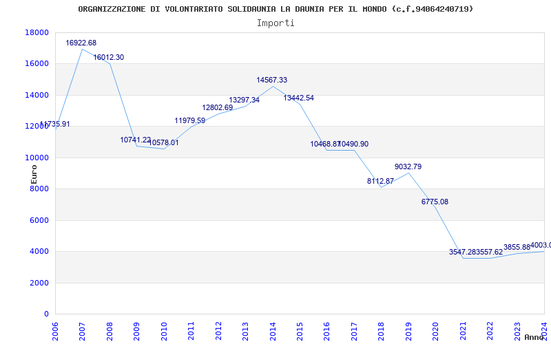551x344 pixels.
Task: Select the data label 8112.87
Action: pyautogui.click(x=381, y=182)
